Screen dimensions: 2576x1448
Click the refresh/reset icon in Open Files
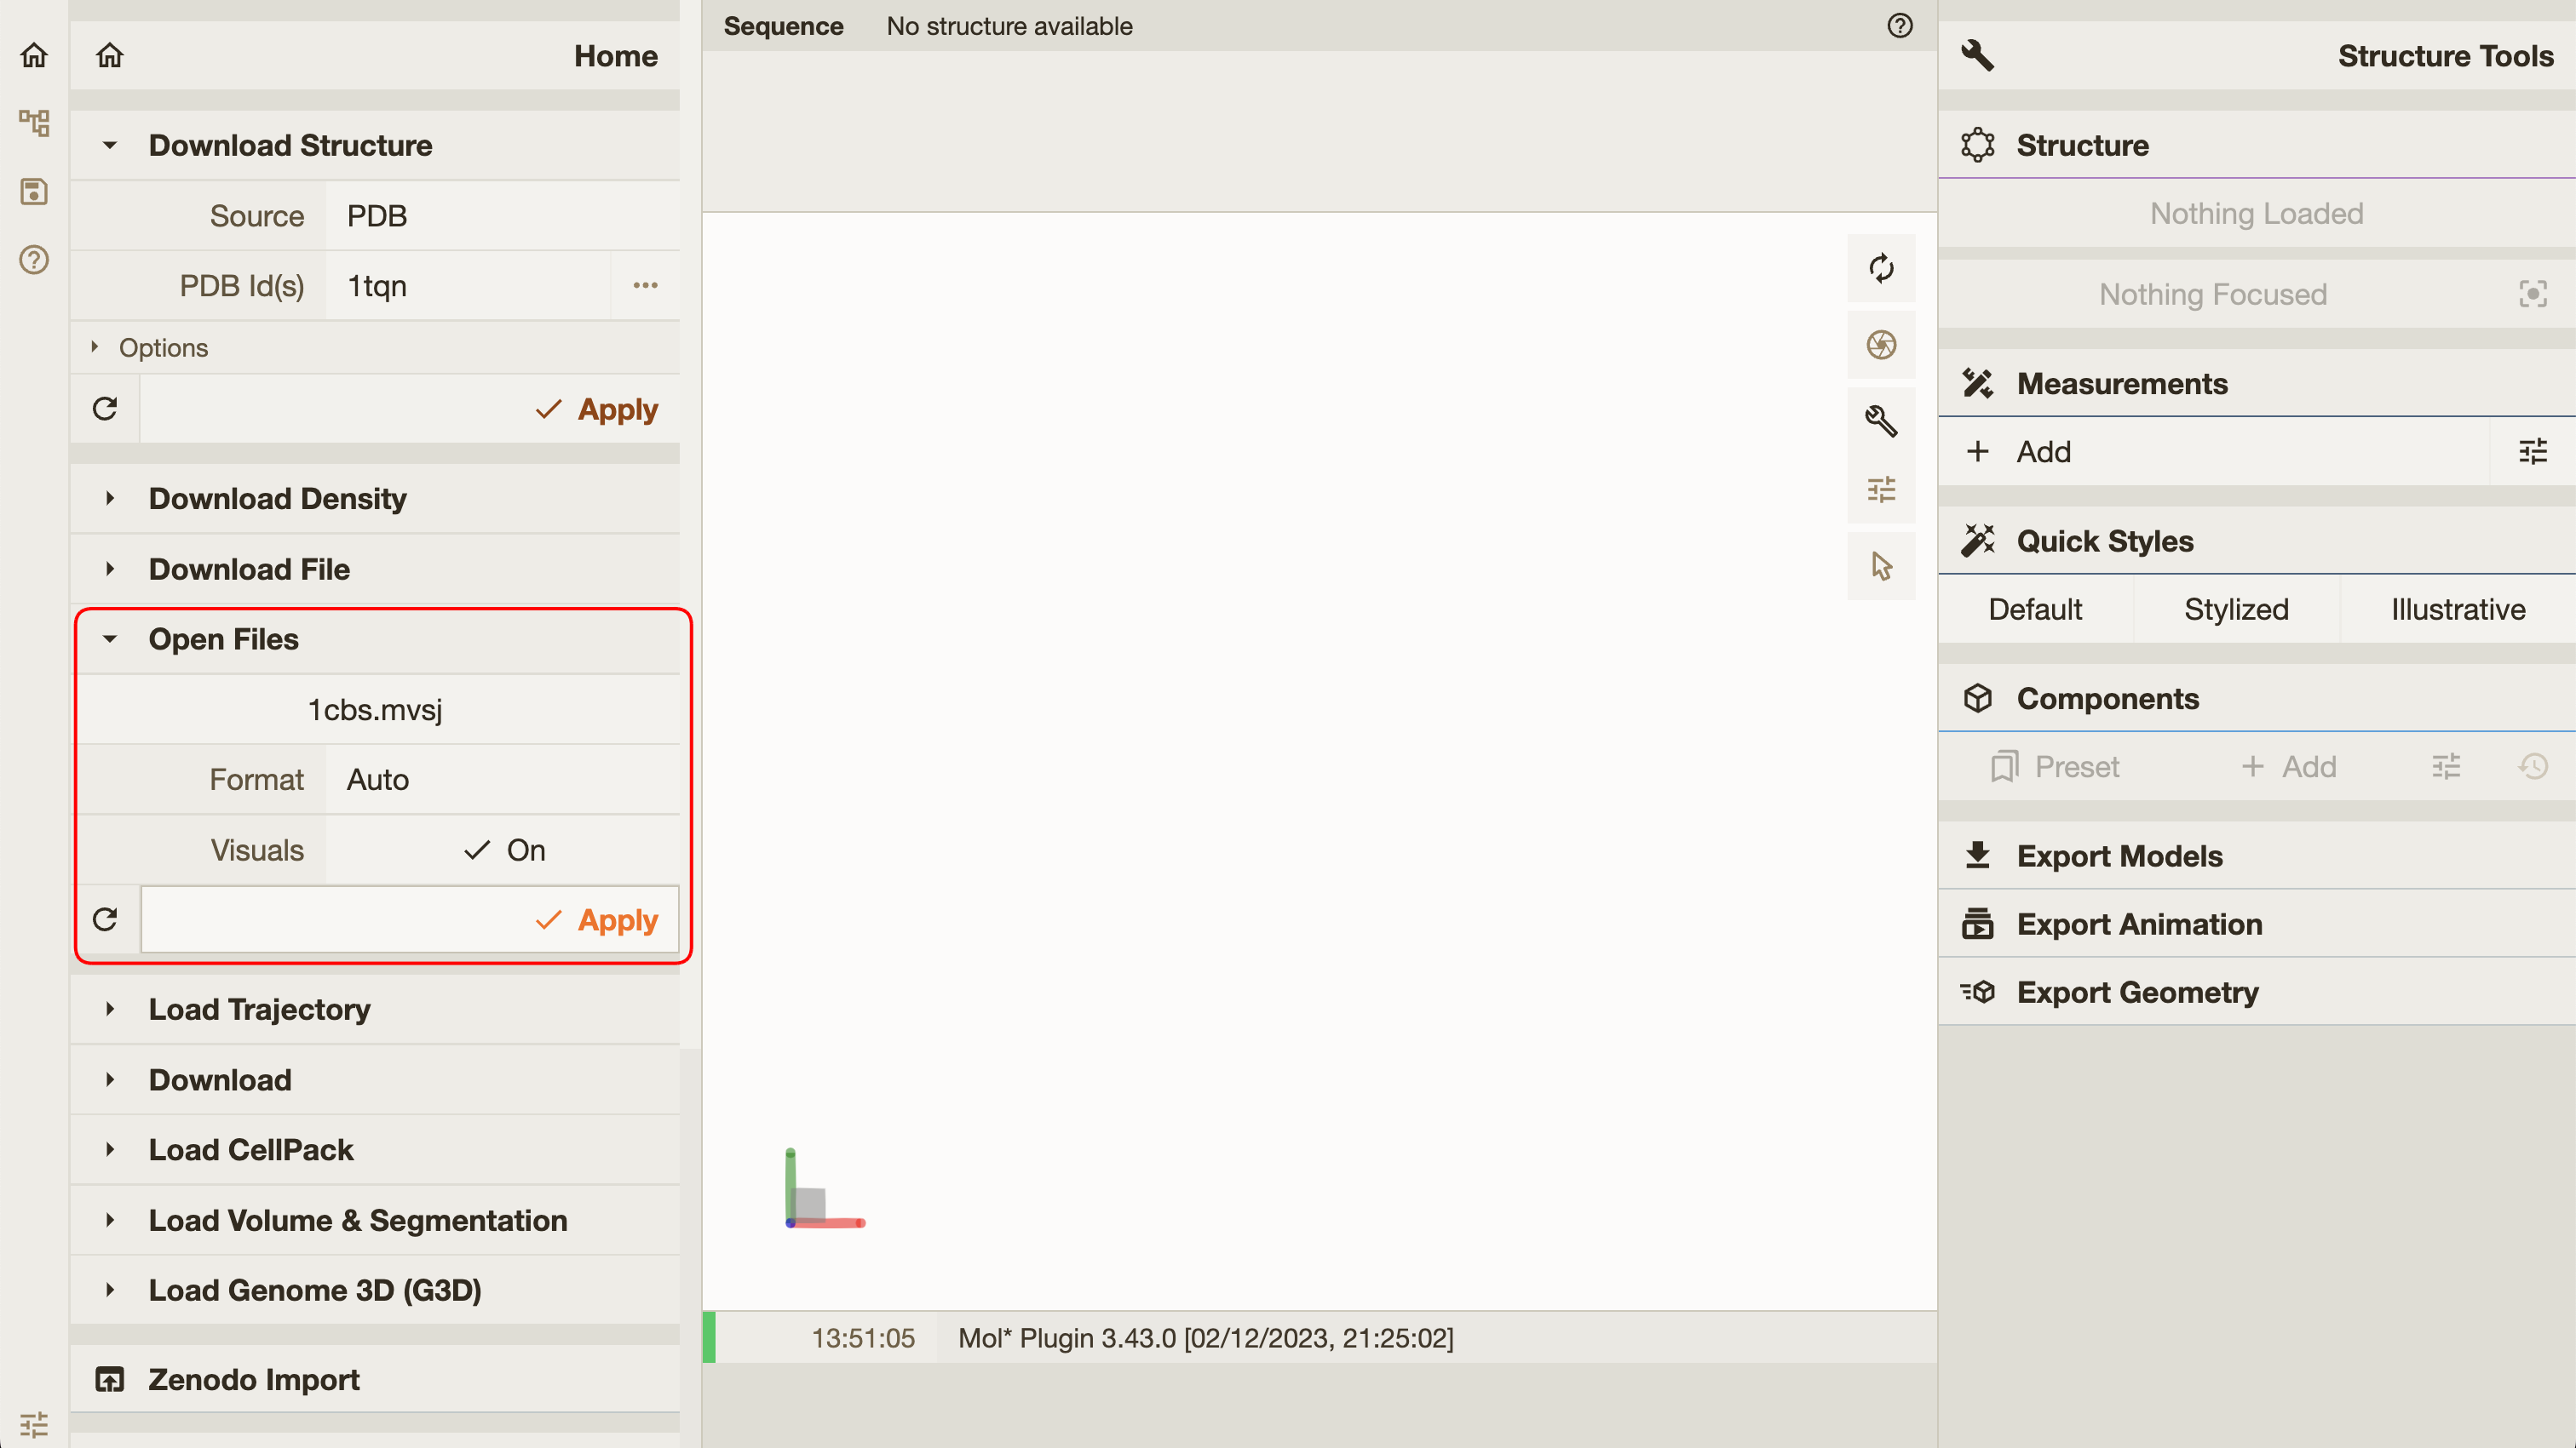105,918
